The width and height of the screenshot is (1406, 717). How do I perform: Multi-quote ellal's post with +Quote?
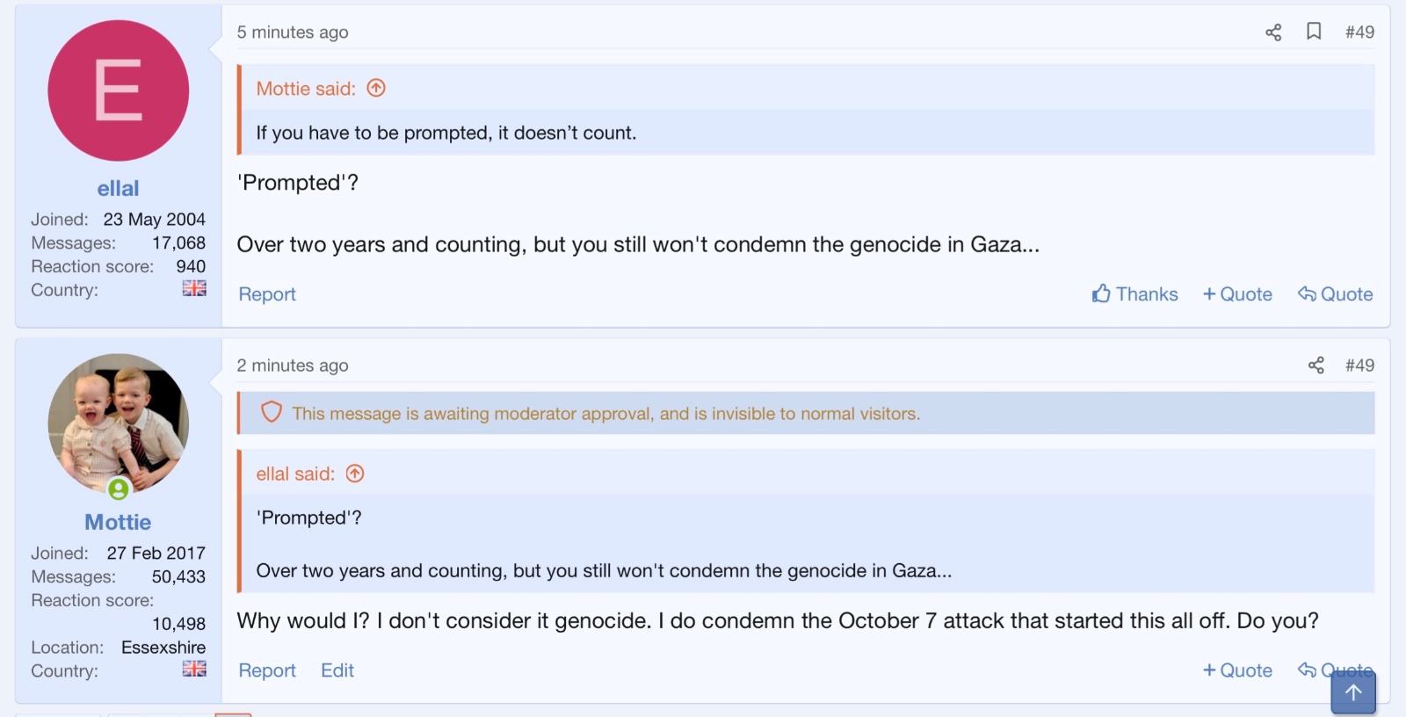click(1237, 294)
